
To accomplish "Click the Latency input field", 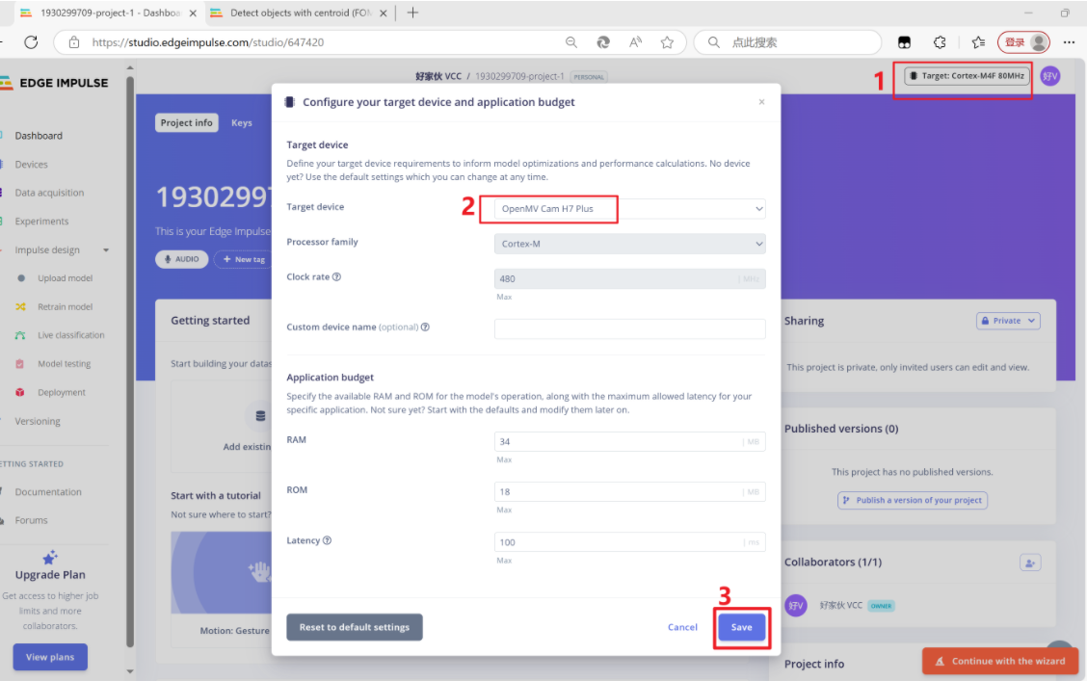I will (629, 541).
